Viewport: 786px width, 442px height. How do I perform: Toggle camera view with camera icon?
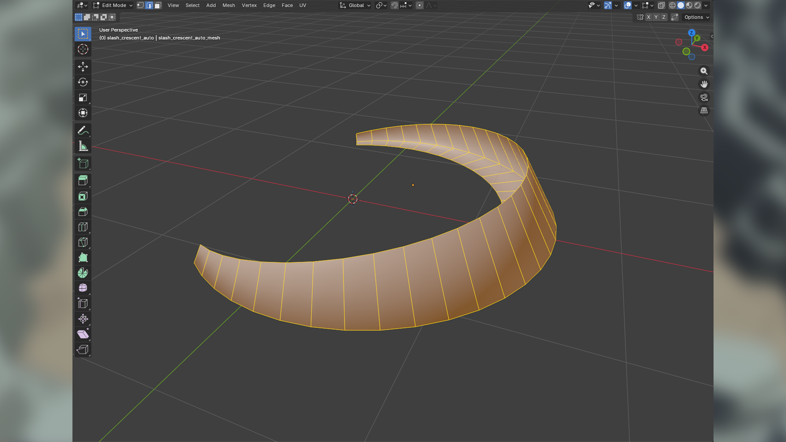[704, 97]
